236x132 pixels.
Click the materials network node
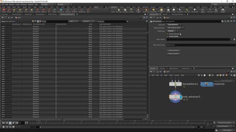[x=207, y=84]
